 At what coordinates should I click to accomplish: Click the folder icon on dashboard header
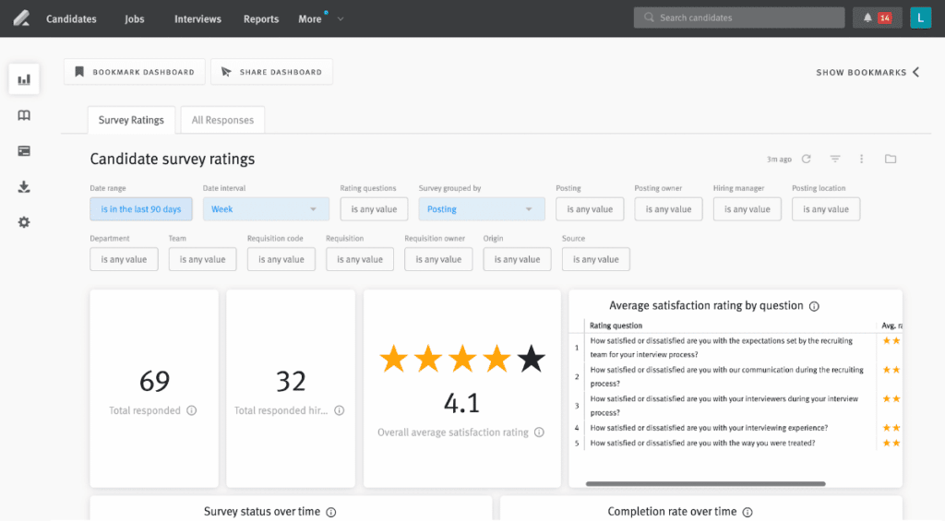pos(890,159)
